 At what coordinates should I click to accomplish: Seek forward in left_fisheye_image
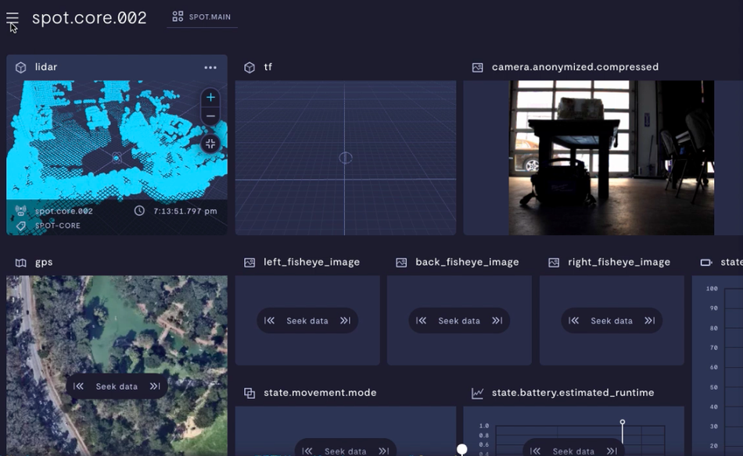(346, 321)
